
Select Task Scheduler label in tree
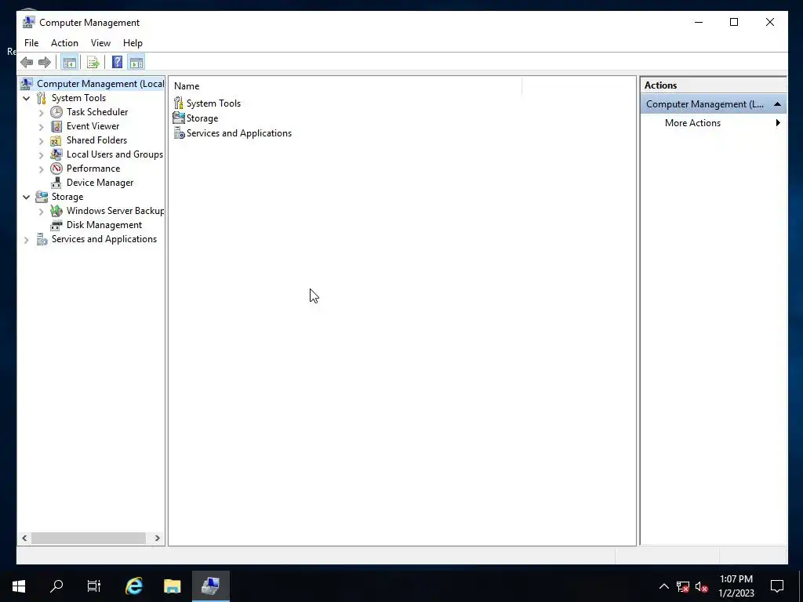97,112
